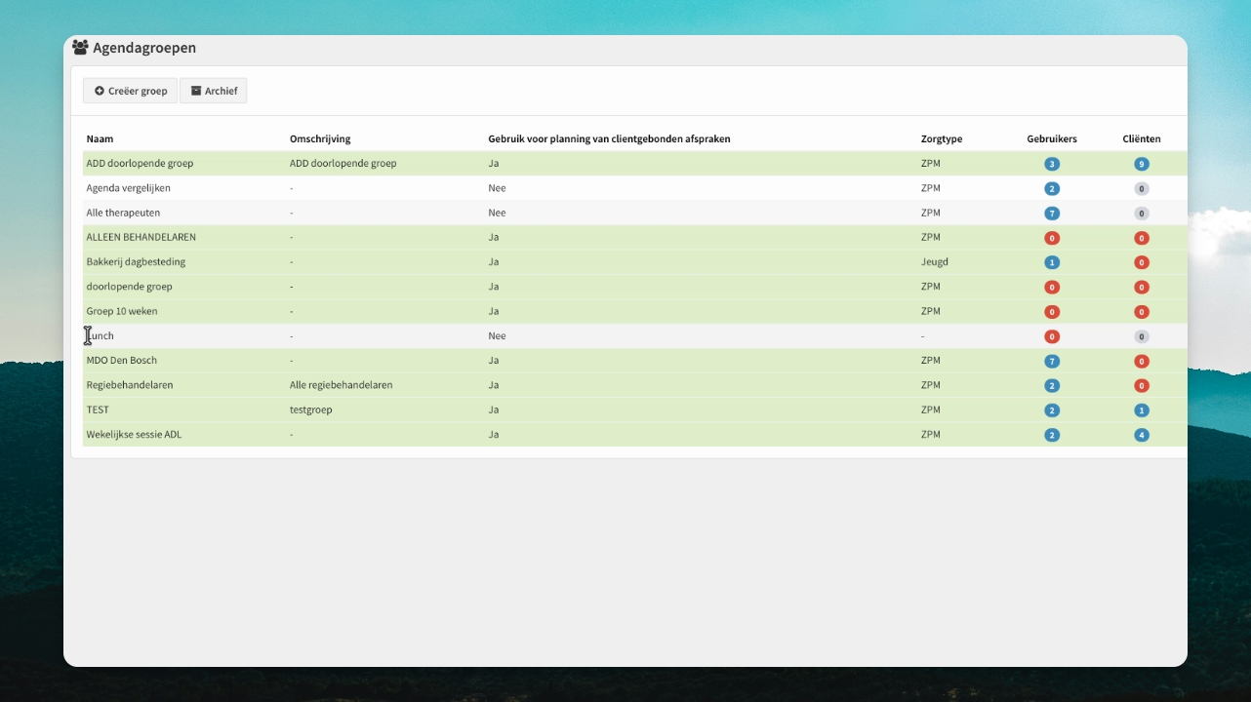Select the Groep 10 weken group
The image size is (1251, 702).
[x=122, y=311]
